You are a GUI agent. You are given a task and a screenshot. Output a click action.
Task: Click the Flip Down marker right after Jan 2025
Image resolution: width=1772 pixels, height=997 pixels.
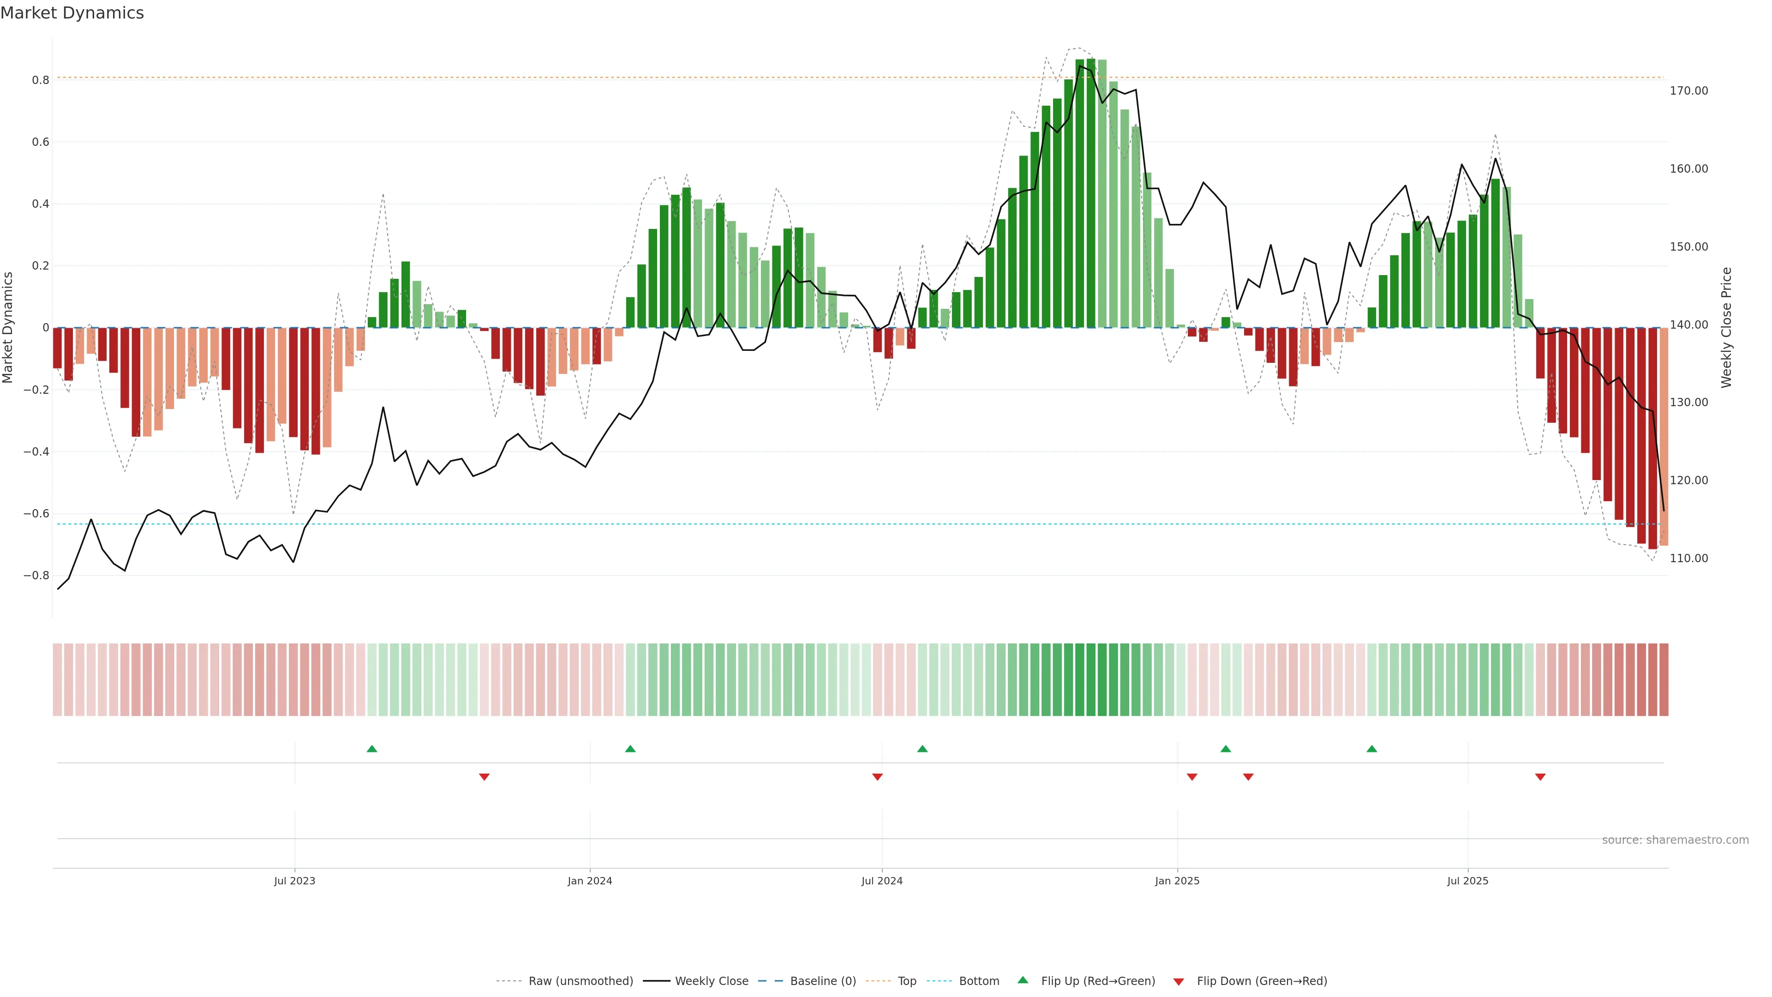click(1192, 777)
